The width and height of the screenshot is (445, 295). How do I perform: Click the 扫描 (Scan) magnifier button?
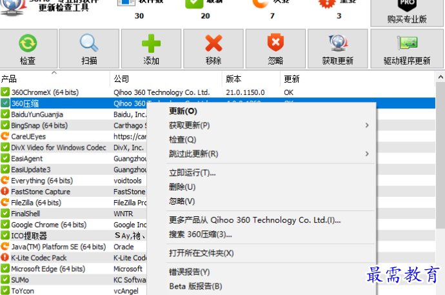coord(89,48)
